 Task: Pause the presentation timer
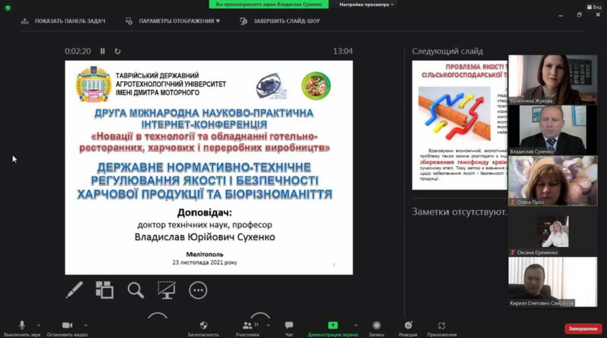103,51
